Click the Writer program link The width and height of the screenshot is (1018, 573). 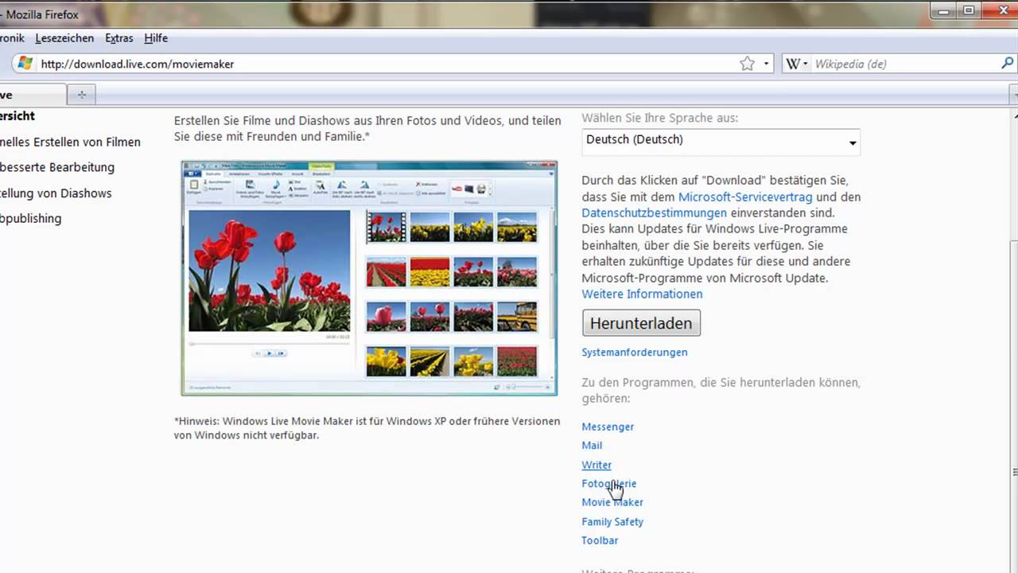pyautogui.click(x=596, y=465)
